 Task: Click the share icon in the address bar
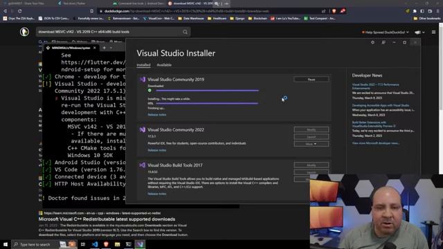point(323,11)
